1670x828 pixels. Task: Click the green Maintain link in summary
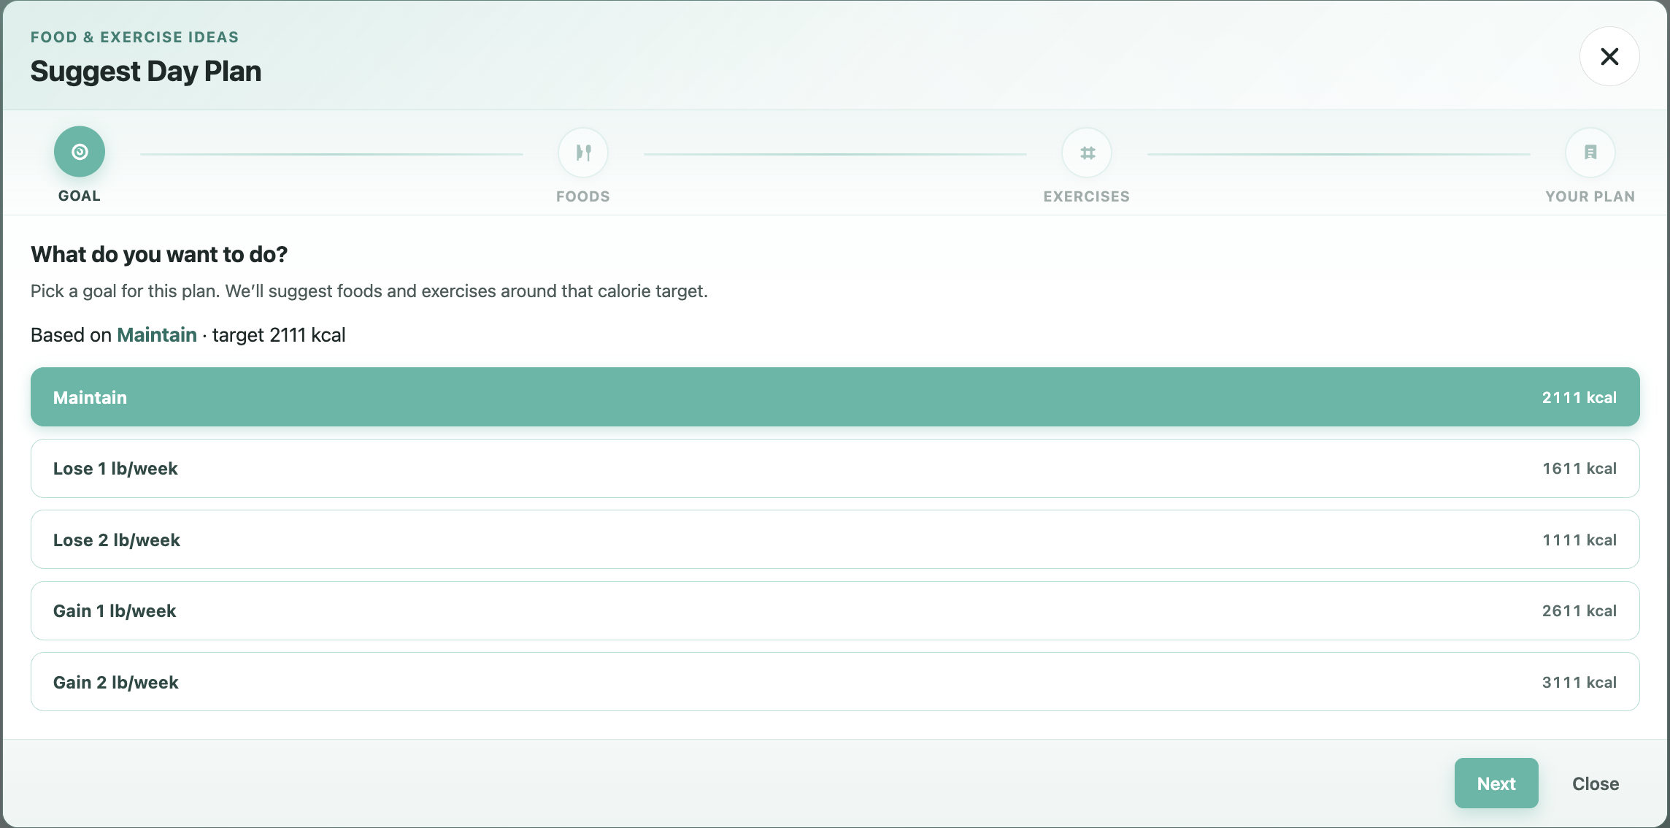(x=157, y=335)
